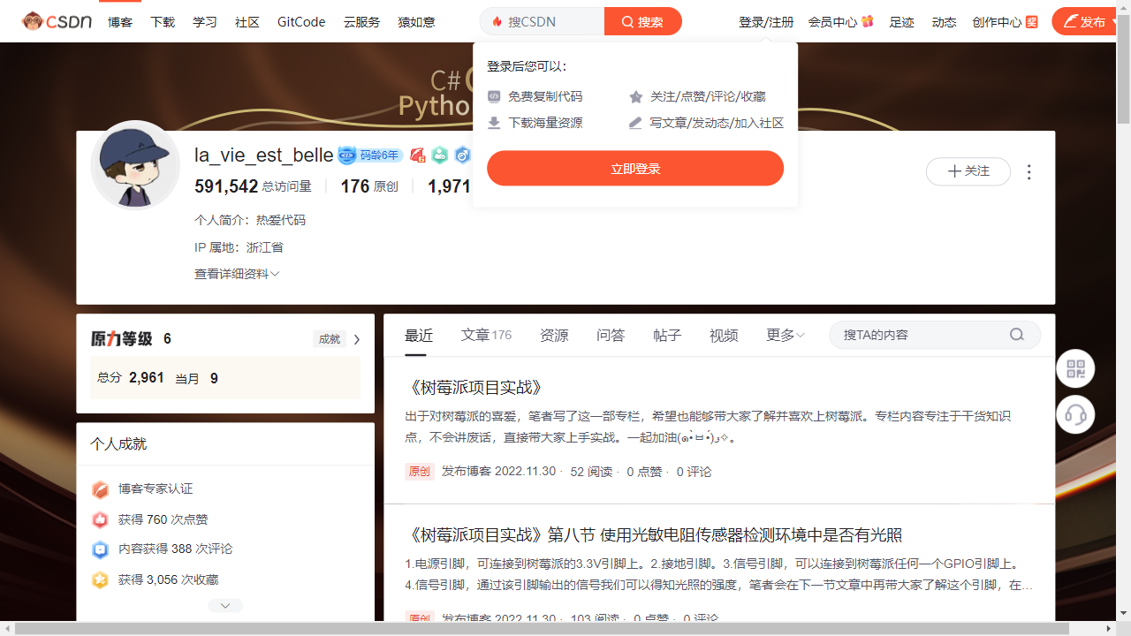This screenshot has width=1131, height=636.
Task: Click the gift icon beside 会员中心
Action: [868, 21]
